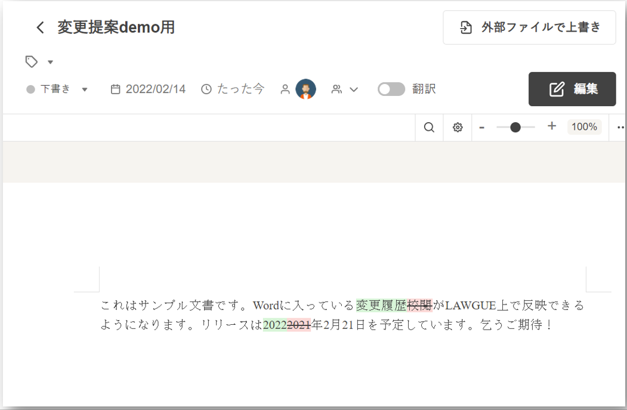This screenshot has height=410, width=627.
Task: Open search with the magnifier icon
Action: coord(429,128)
